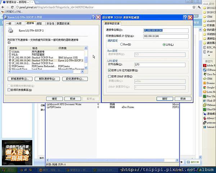The height and width of the screenshot is (173, 216).
Task: Launch putty.exe shortcut
Action: coord(209,123)
